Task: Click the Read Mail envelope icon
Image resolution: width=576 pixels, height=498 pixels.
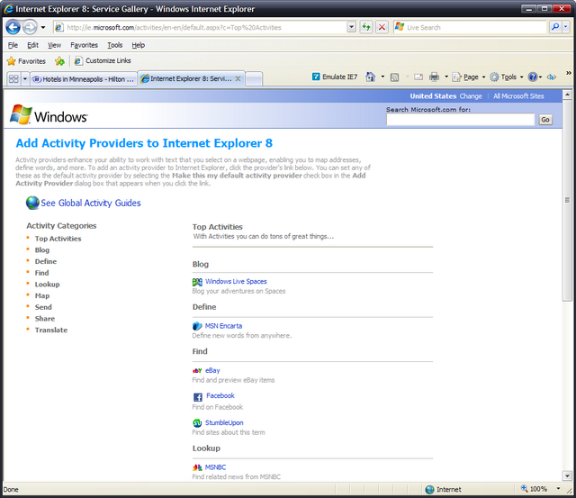Action: [x=418, y=77]
